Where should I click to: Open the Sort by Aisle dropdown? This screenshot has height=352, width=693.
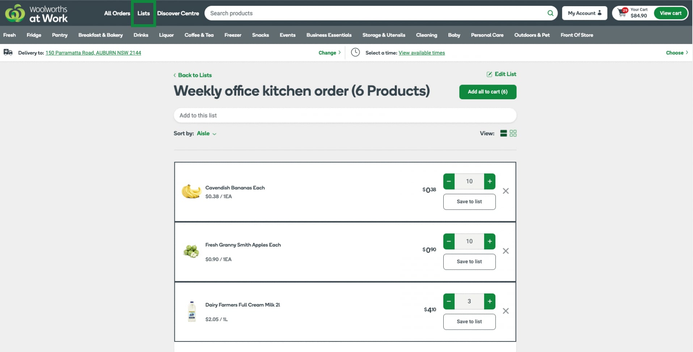coord(206,134)
